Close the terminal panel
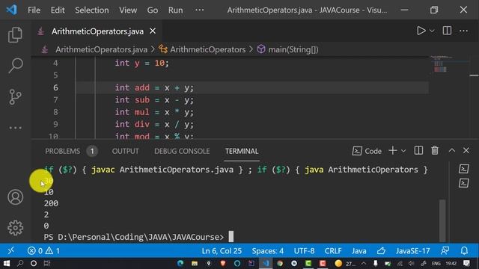This screenshot has height=269, width=479. click(466, 150)
